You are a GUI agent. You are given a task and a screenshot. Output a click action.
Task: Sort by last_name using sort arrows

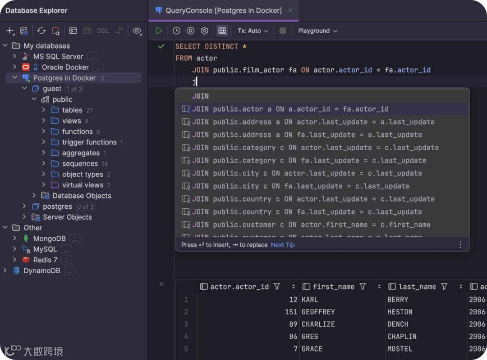click(460, 287)
